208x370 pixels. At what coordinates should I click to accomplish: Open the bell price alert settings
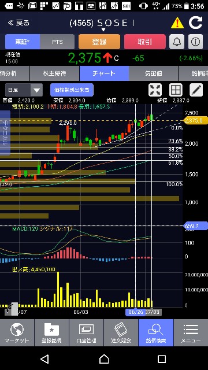coord(177,42)
